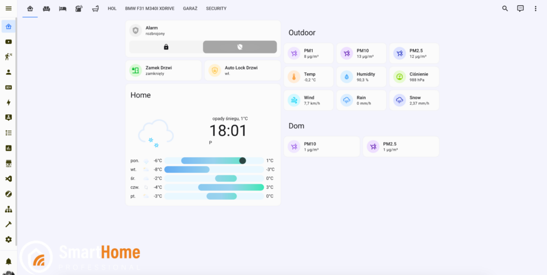Show notifications via bell icon
547x275 pixels.
pos(9,262)
